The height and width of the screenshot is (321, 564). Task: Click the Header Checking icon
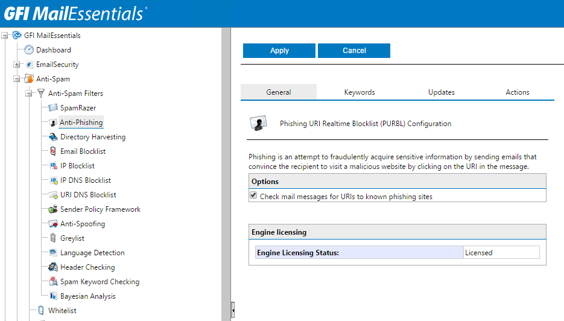pos(53,267)
